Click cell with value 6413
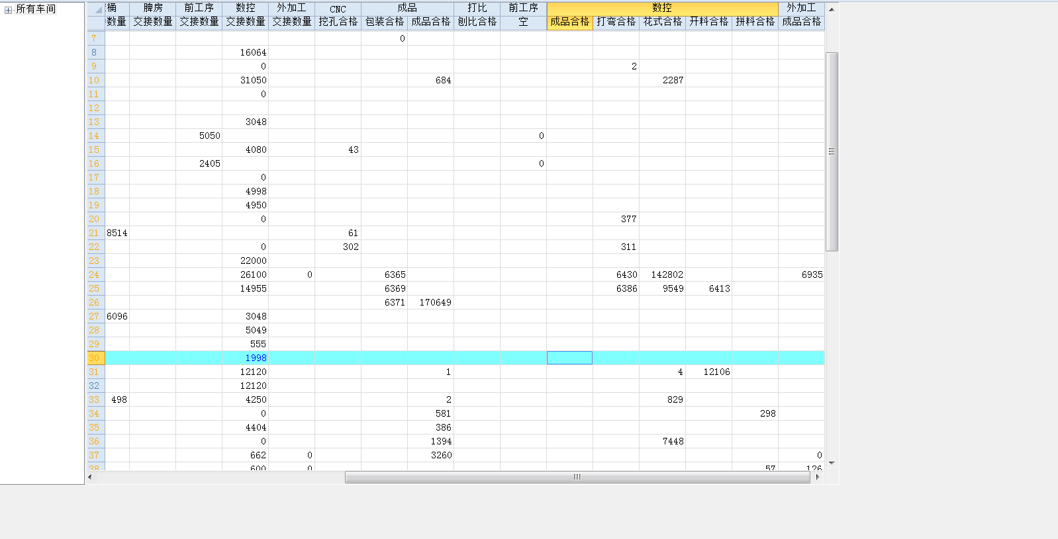Screen dimensions: 1058x539 point(708,288)
